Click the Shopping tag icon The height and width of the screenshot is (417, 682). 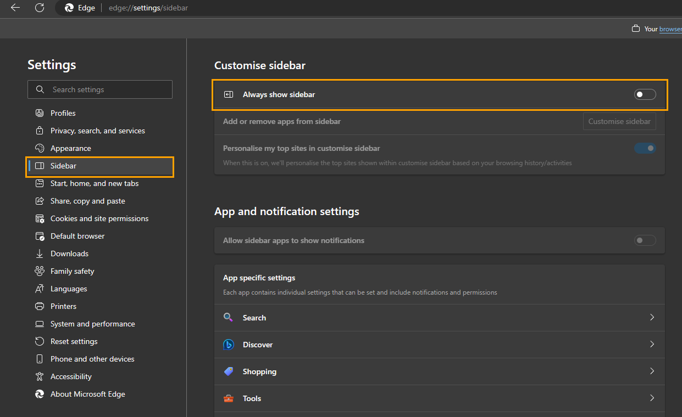click(x=229, y=371)
